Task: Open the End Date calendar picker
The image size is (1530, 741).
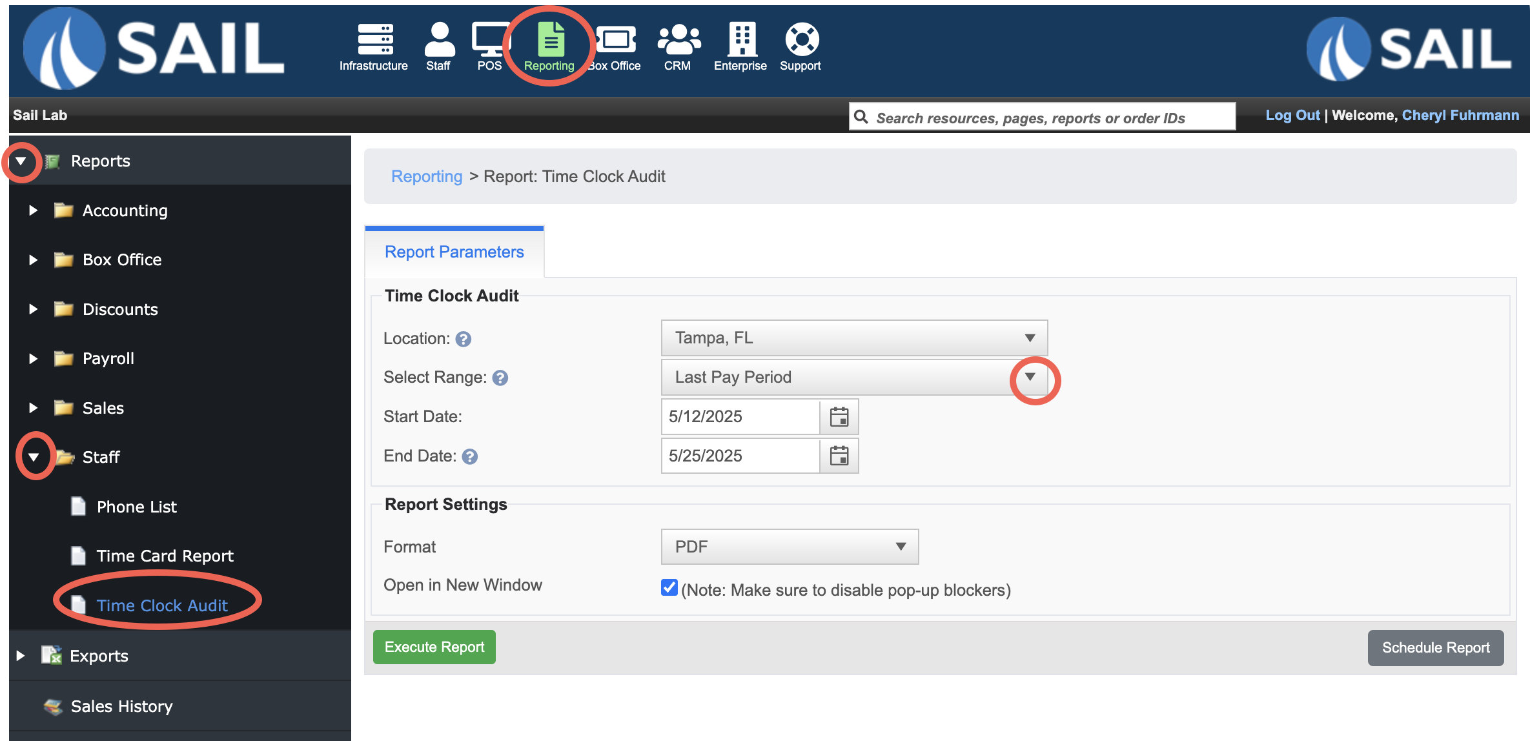Action: [x=839, y=456]
